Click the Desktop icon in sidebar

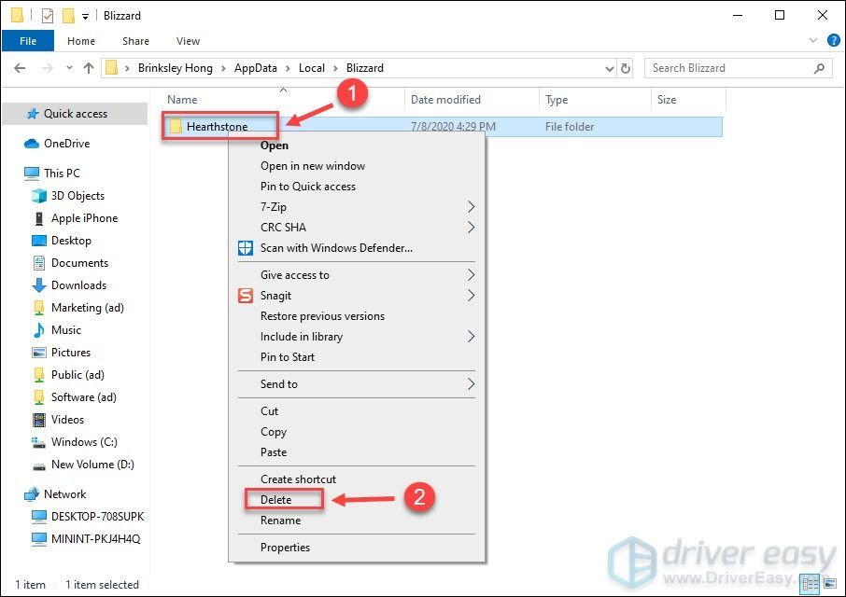click(39, 241)
